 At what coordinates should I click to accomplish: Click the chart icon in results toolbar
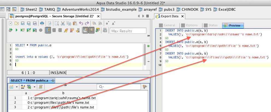pos(11,87)
